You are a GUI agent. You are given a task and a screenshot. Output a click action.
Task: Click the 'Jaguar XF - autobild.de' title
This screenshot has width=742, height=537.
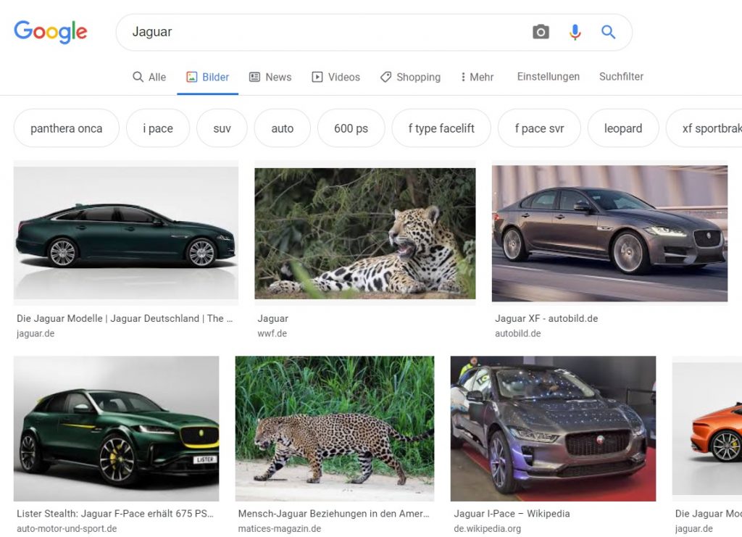click(x=546, y=318)
